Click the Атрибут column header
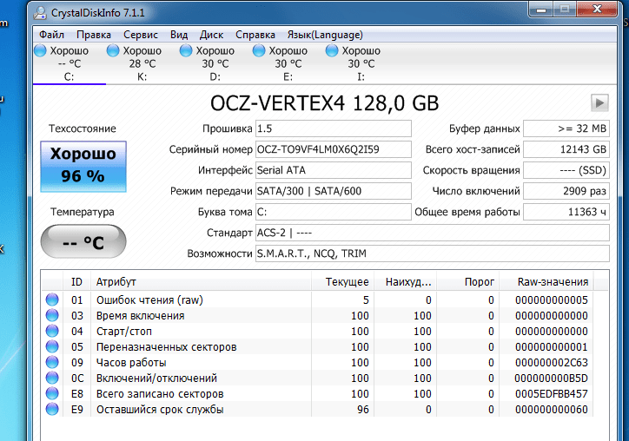The image size is (629, 441). 116,282
